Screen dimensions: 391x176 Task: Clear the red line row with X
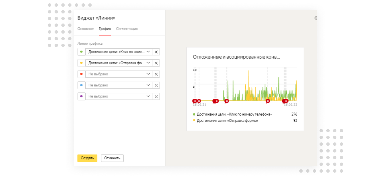pyautogui.click(x=156, y=74)
